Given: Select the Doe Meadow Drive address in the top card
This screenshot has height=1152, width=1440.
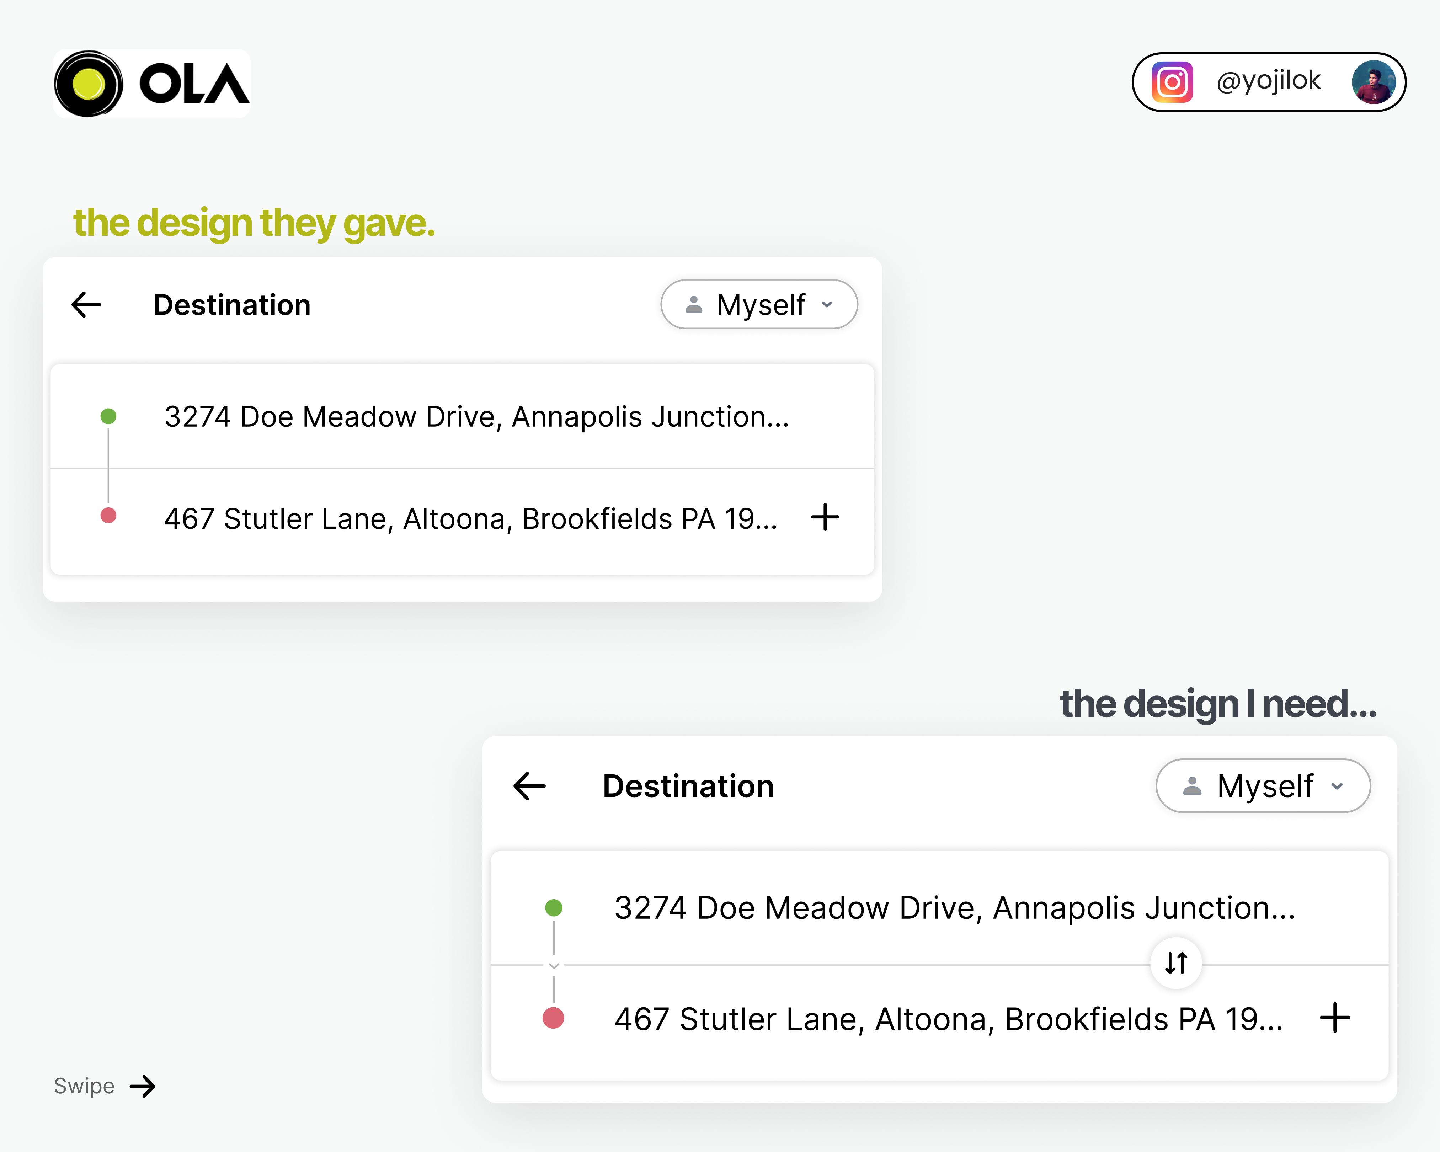Looking at the screenshot, I should pyautogui.click(x=476, y=417).
